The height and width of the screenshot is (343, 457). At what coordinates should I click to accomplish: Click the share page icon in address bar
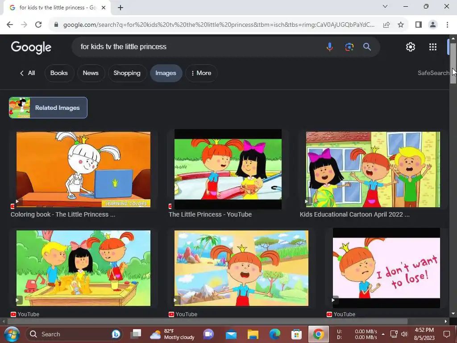386,25
